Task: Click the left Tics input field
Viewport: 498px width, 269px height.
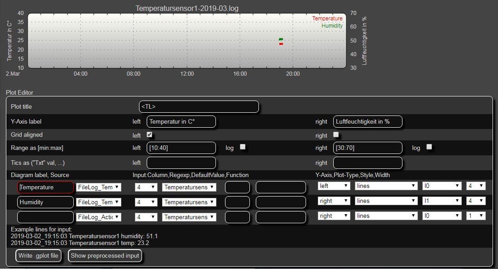Action: pyautogui.click(x=181, y=163)
